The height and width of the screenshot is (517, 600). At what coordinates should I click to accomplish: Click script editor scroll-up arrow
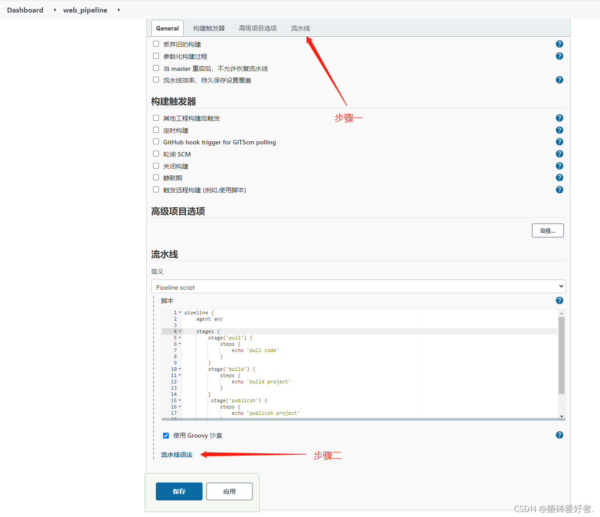[561, 313]
